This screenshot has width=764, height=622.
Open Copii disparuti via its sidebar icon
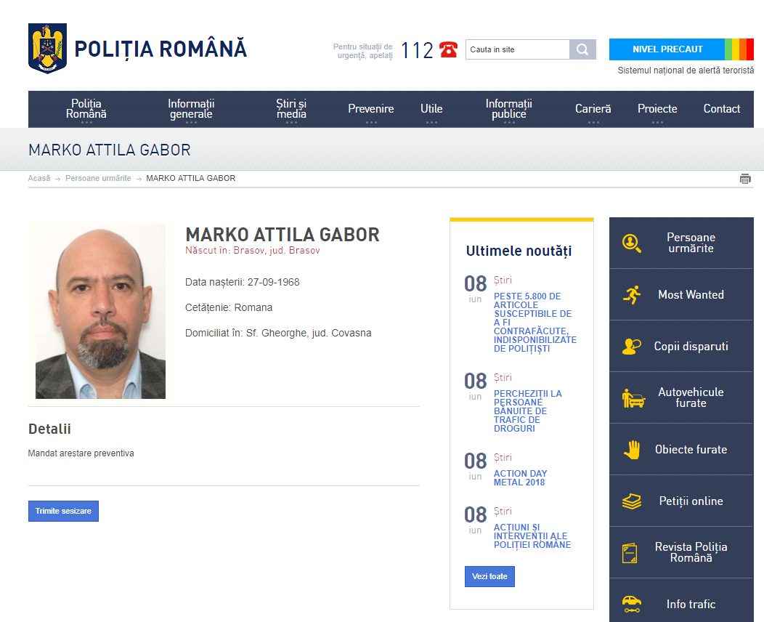[631, 345]
